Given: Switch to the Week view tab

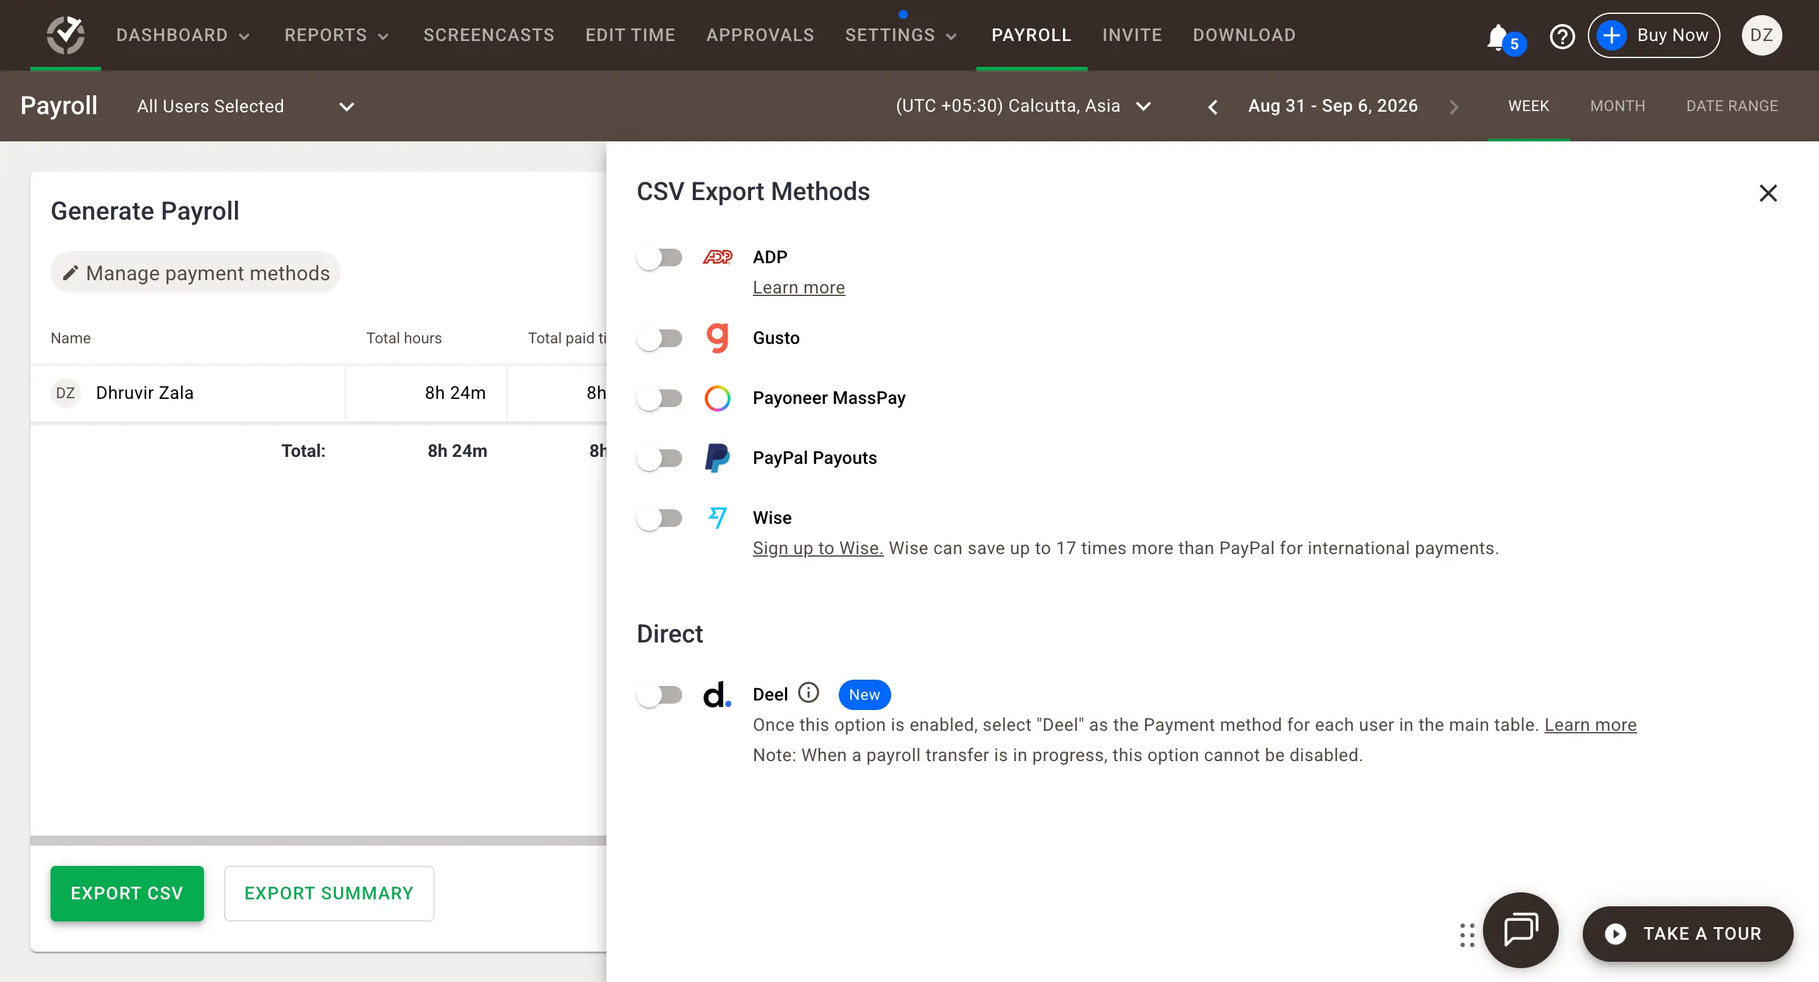Looking at the screenshot, I should coord(1528,106).
